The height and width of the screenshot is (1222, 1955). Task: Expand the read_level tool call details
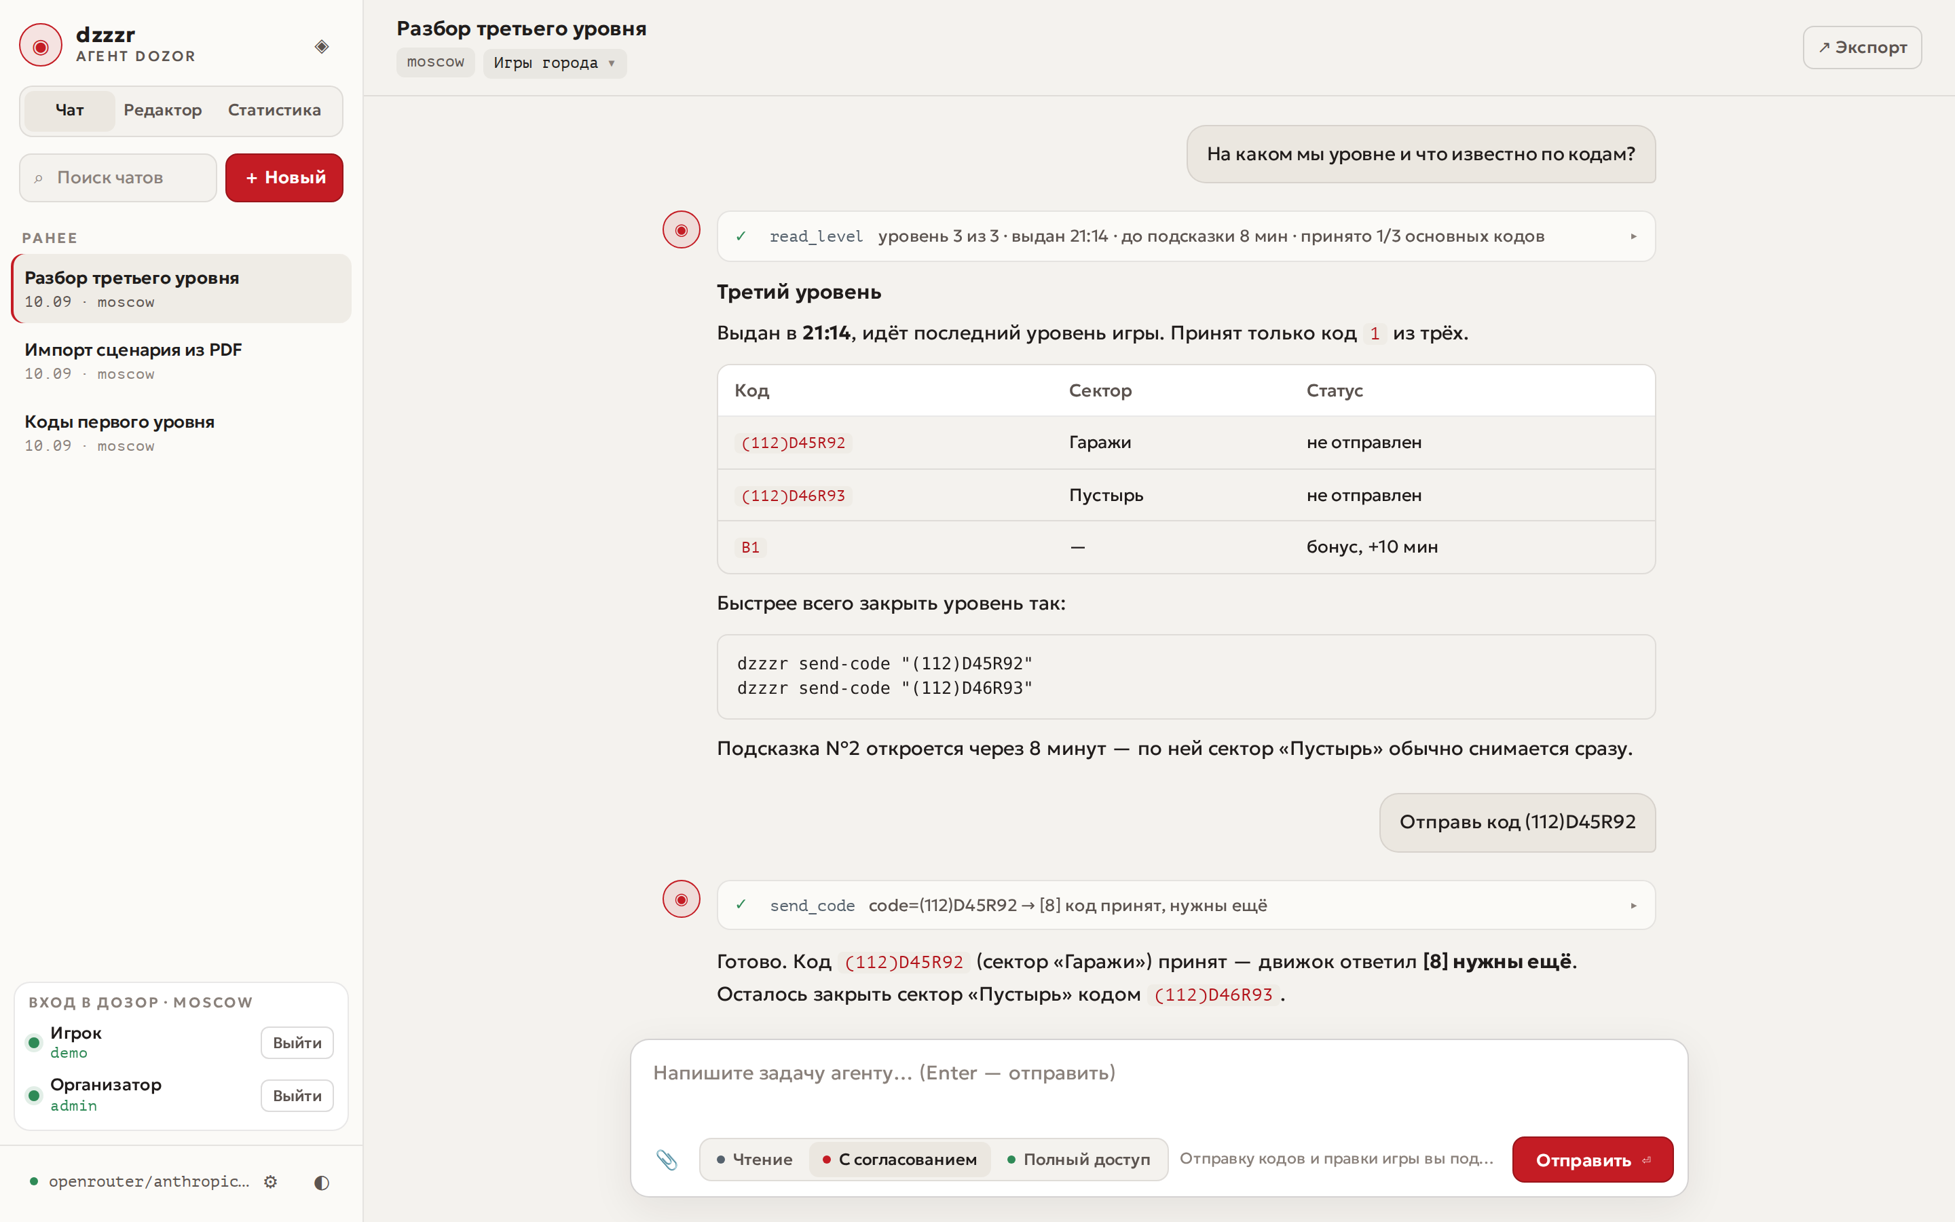1633,236
